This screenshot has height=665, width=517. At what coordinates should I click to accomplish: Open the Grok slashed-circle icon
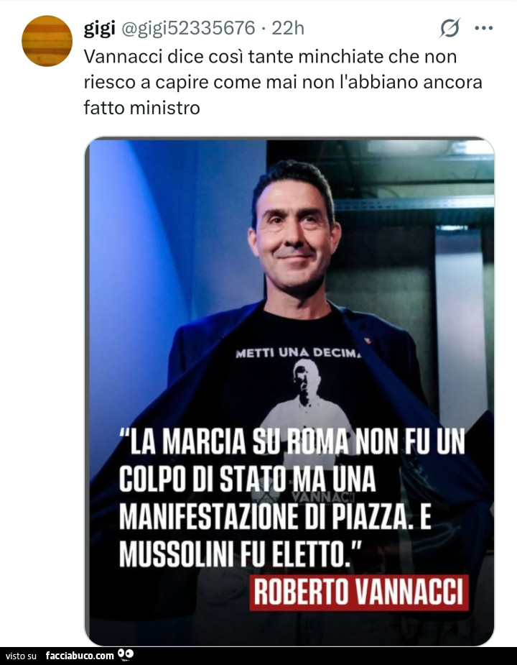pyautogui.click(x=450, y=29)
